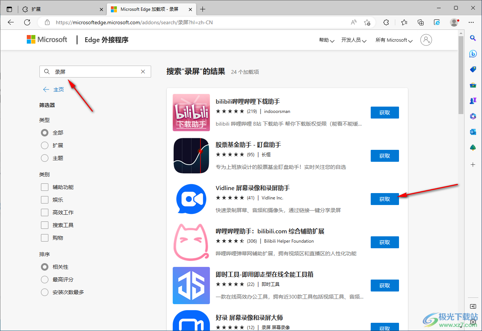Click the 即时工具 JS logo thumbnail

click(x=191, y=286)
